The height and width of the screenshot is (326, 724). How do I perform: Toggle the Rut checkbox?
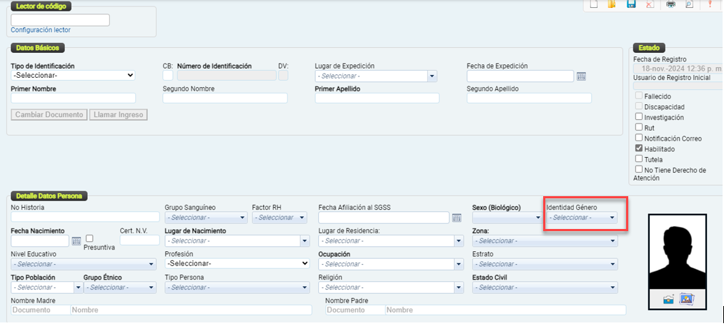coord(639,127)
